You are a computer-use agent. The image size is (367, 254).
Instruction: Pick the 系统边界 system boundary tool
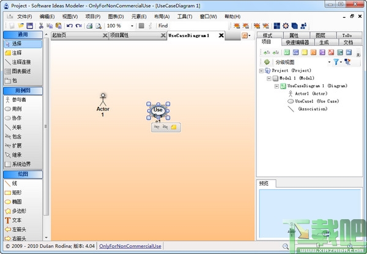click(x=23, y=164)
